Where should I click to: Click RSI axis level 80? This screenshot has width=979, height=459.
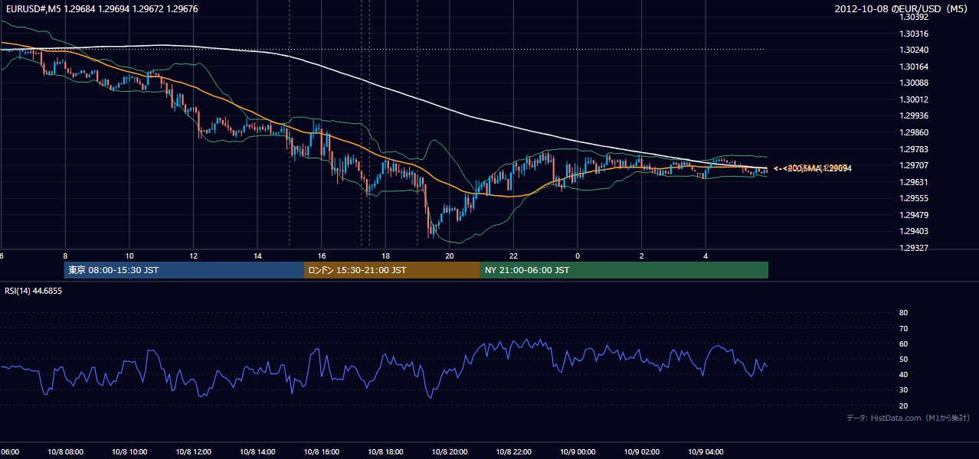903,313
